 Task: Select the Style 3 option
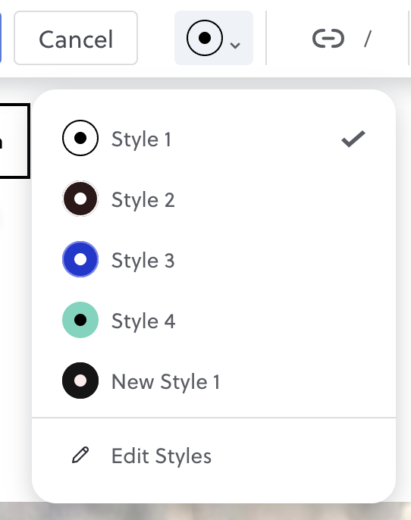click(x=214, y=260)
